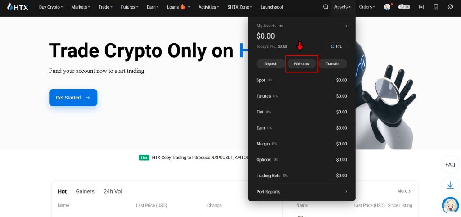This screenshot has width=461, height=217.
Task: Switch to the 24h Vol tab
Action: point(113,191)
